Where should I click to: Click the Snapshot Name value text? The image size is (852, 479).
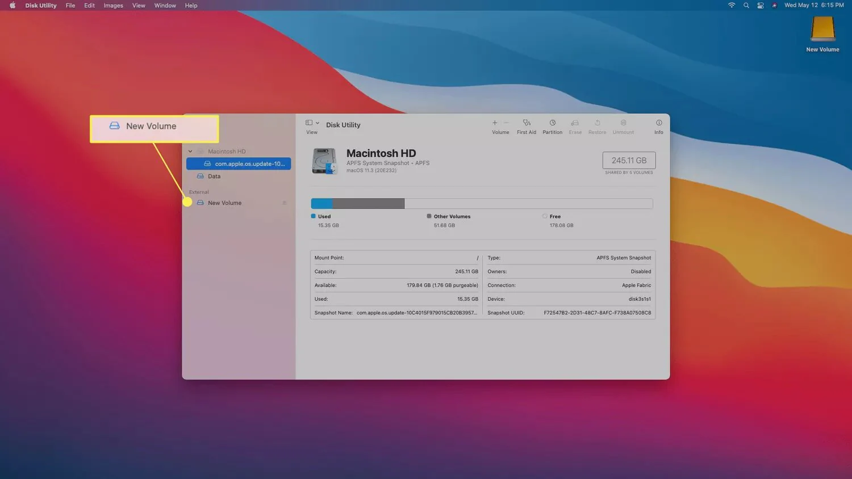[417, 313]
